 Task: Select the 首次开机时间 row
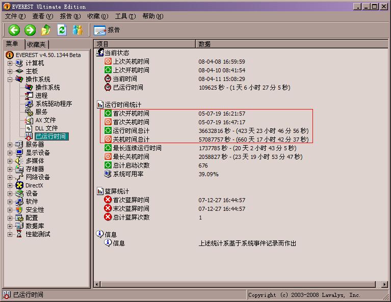click(174, 114)
